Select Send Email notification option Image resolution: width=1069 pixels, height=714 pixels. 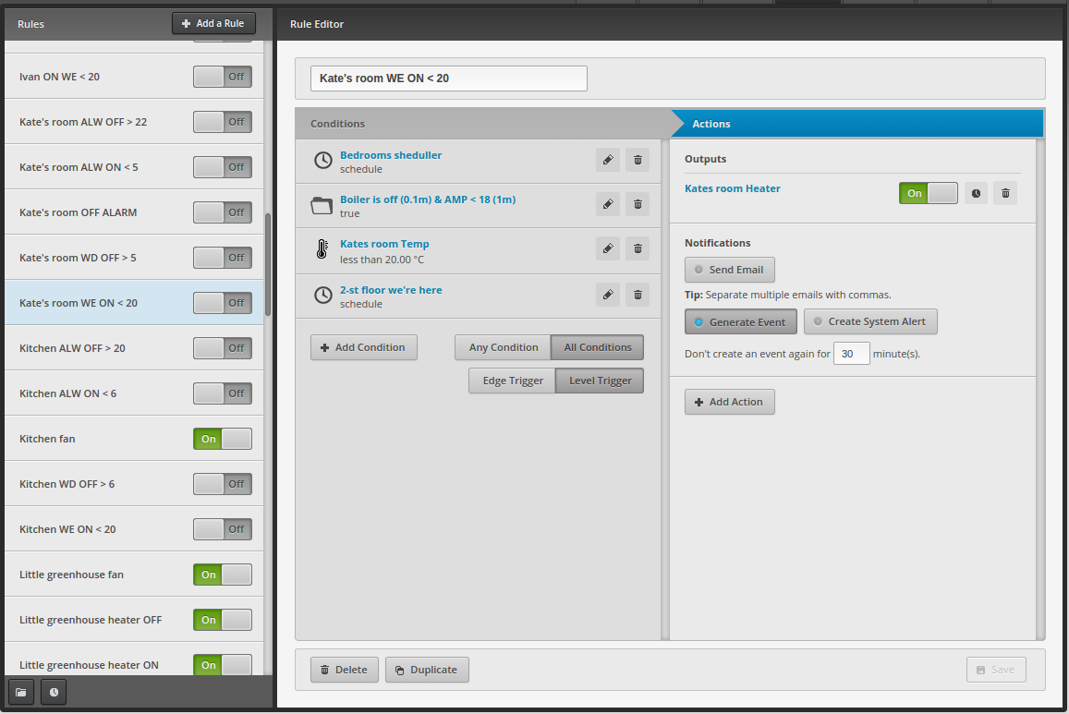click(x=730, y=270)
